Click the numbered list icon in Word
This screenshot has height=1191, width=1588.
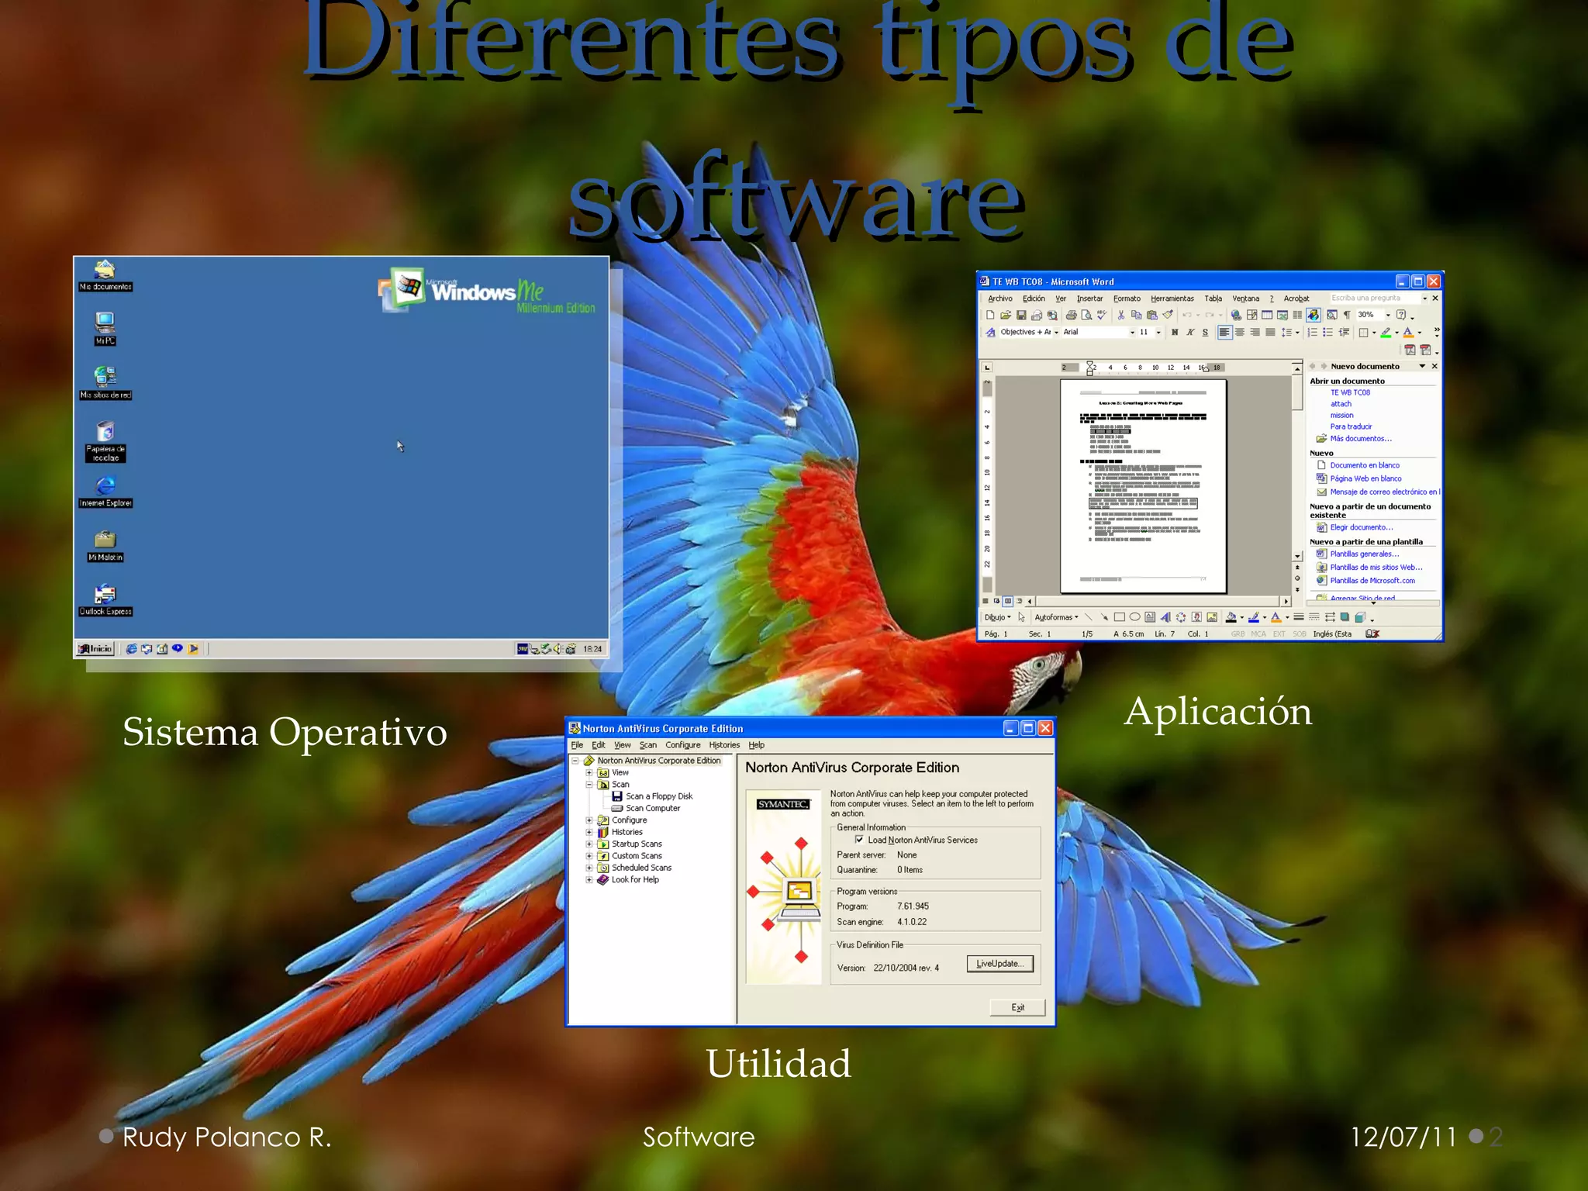click(x=1312, y=332)
